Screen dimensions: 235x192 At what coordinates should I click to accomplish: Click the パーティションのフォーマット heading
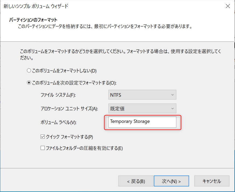pyautogui.click(x=33, y=20)
